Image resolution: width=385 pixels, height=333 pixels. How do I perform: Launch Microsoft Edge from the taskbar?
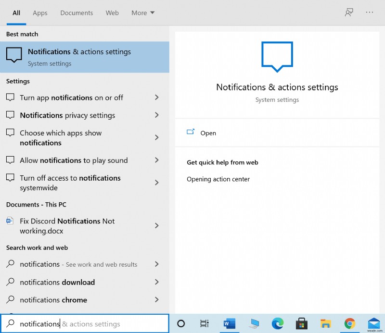pyautogui.click(x=277, y=323)
